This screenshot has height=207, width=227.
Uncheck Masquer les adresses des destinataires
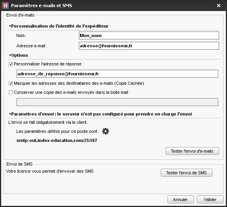[11, 84]
